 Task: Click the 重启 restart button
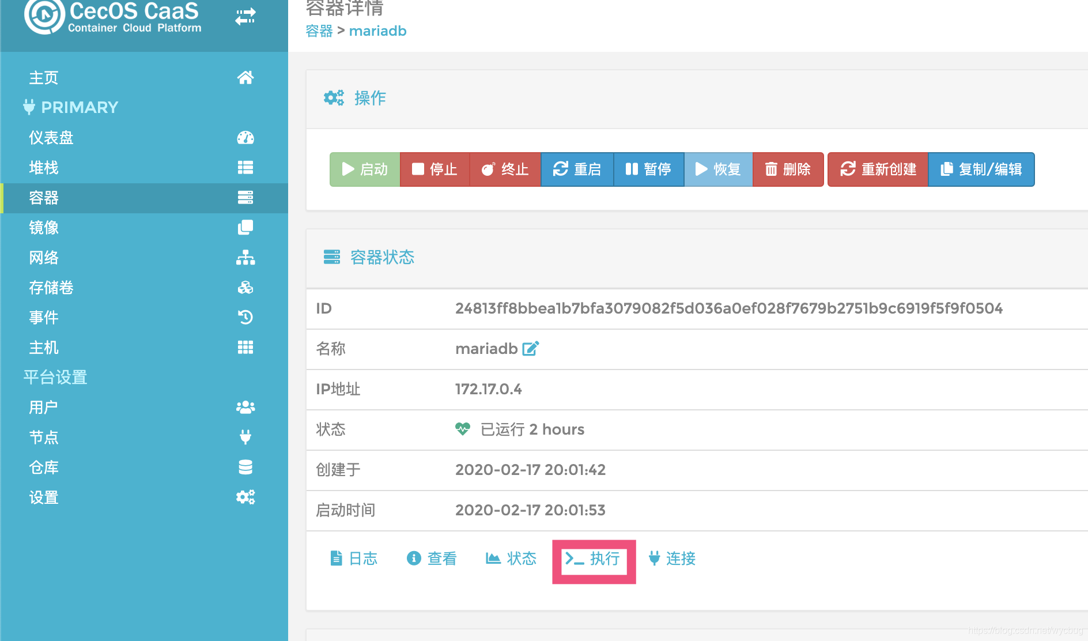click(577, 169)
